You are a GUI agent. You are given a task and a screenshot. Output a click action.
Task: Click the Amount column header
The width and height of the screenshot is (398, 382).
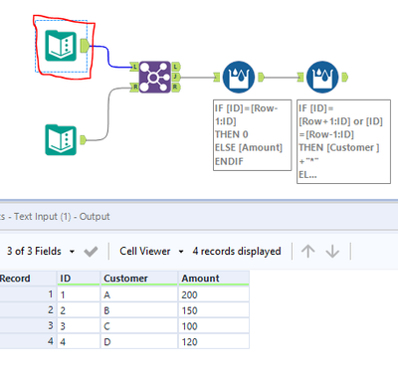[x=214, y=279]
